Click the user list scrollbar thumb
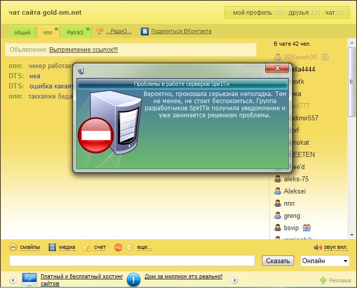The width and height of the screenshot is (357, 288). click(x=351, y=82)
